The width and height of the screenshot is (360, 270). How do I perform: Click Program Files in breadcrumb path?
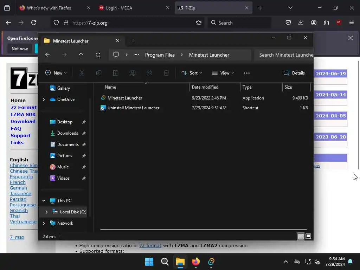(160, 55)
